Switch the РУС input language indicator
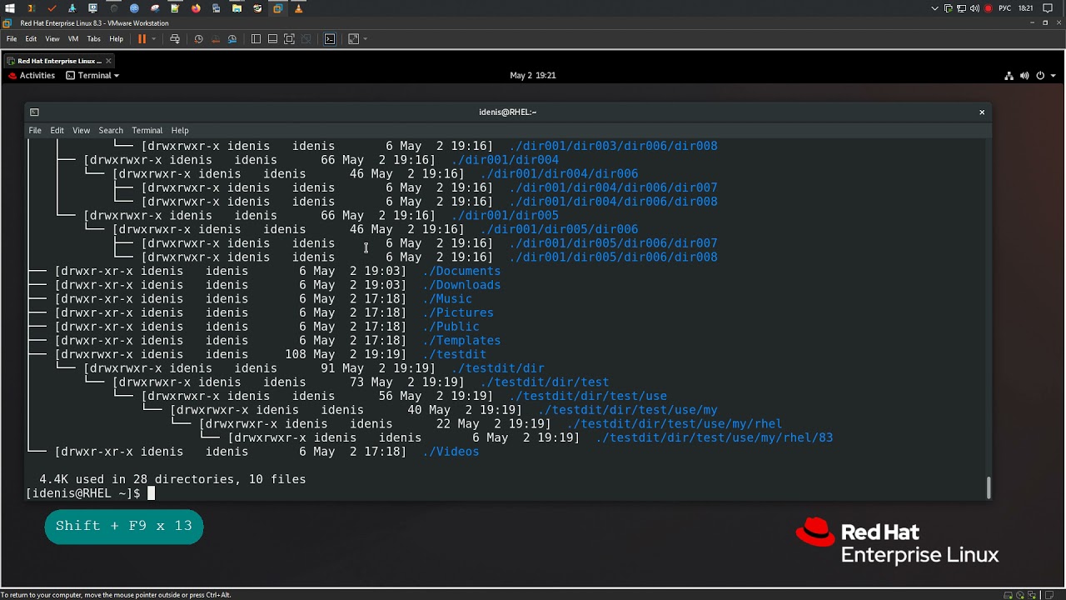The width and height of the screenshot is (1066, 600). coord(1004,8)
